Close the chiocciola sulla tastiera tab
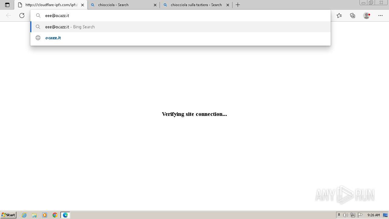Viewport: 389px width, 219px height. (228, 5)
